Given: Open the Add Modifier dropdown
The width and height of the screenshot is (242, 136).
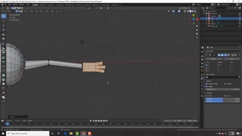Looking at the screenshot, I should coord(223,51).
